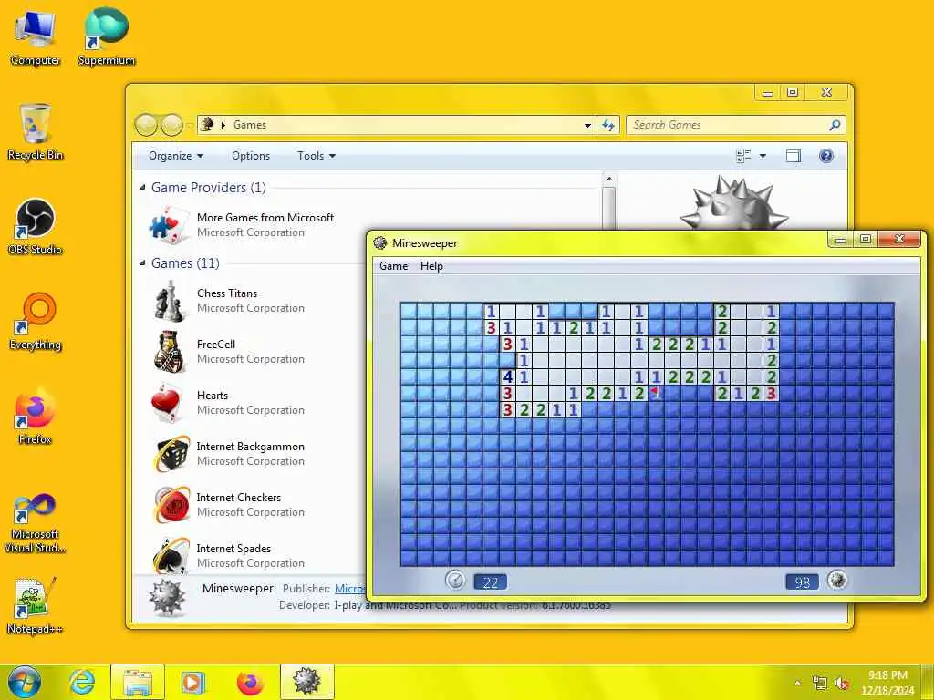The height and width of the screenshot is (700, 934).
Task: Click the Publisher link in details pane
Action: tap(349, 588)
